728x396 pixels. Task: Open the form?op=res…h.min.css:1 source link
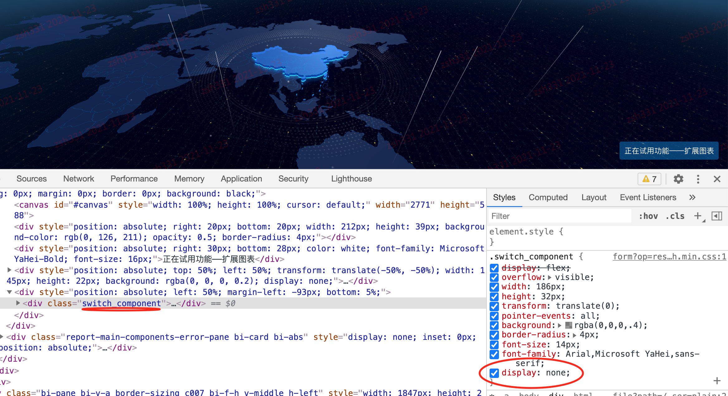click(x=669, y=257)
